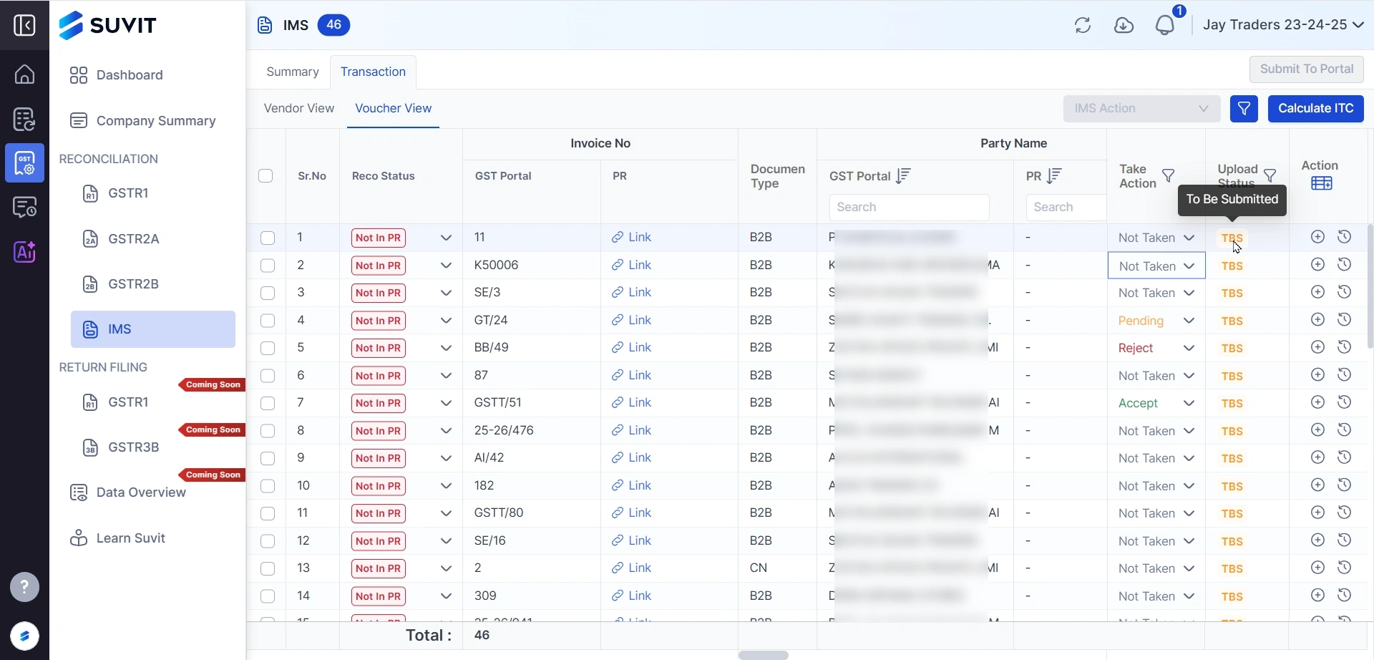The width and height of the screenshot is (1374, 660).
Task: Click the Submit To Portal button
Action: click(x=1307, y=69)
